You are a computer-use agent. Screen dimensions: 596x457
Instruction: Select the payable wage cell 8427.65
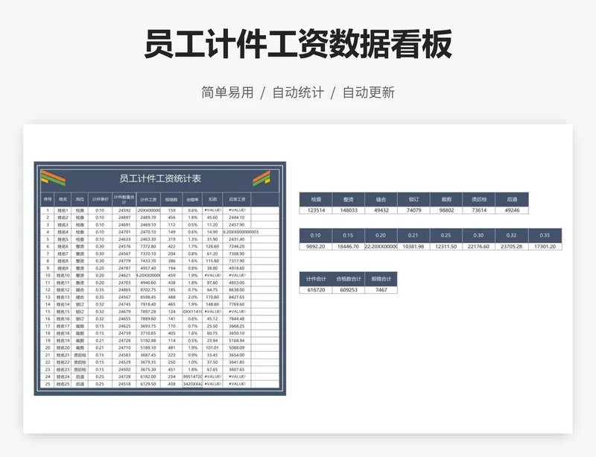coord(237,297)
